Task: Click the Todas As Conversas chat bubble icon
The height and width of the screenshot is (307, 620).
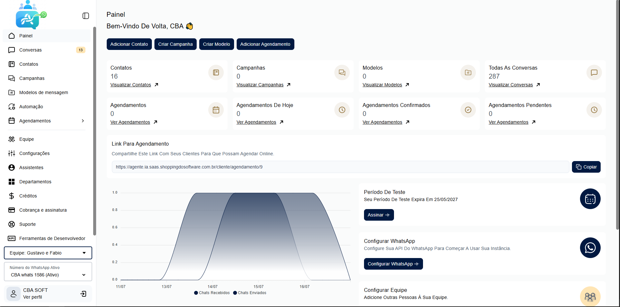Action: coord(594,72)
